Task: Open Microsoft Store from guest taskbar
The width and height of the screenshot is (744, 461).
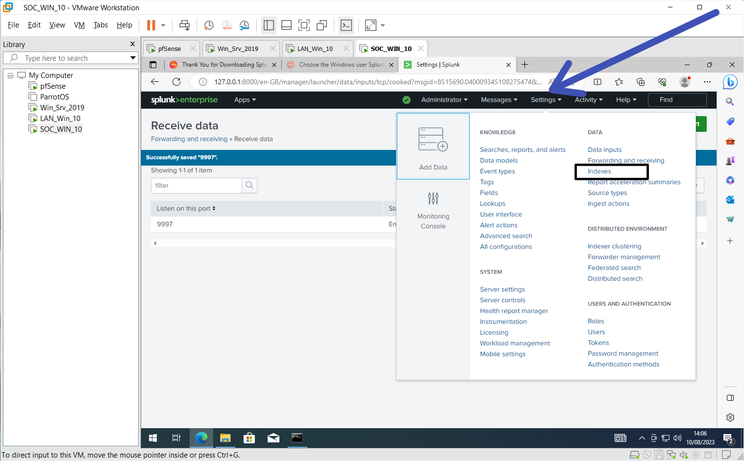Action: 249,438
